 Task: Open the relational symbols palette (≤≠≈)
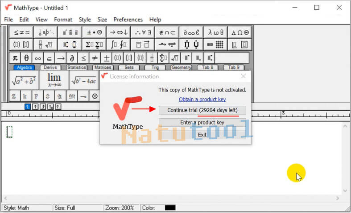(21, 32)
